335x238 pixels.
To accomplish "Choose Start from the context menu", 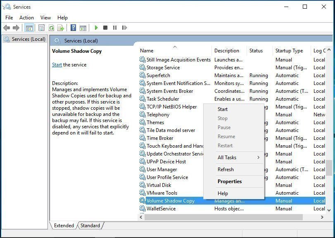I will 223,109.
